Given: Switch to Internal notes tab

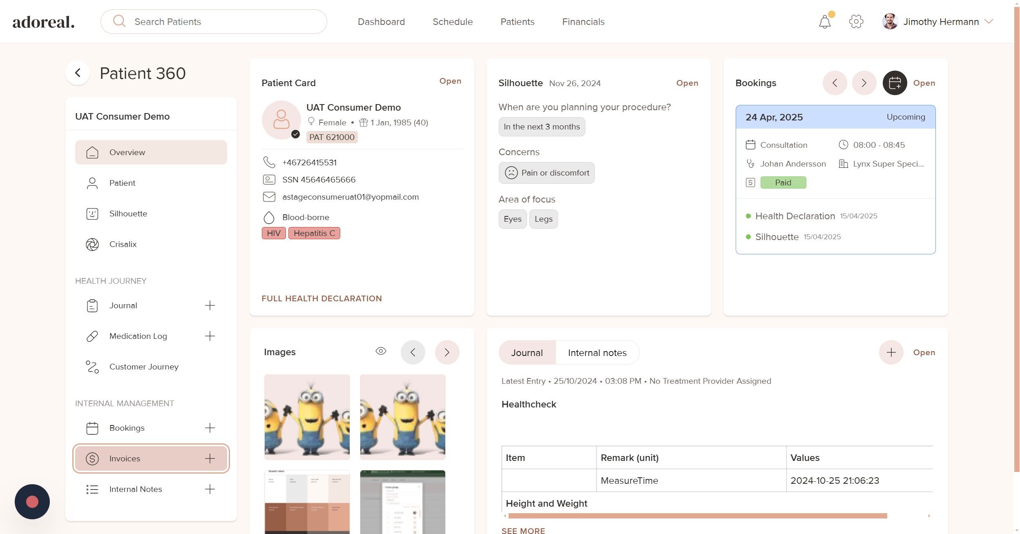Looking at the screenshot, I should click(x=597, y=353).
